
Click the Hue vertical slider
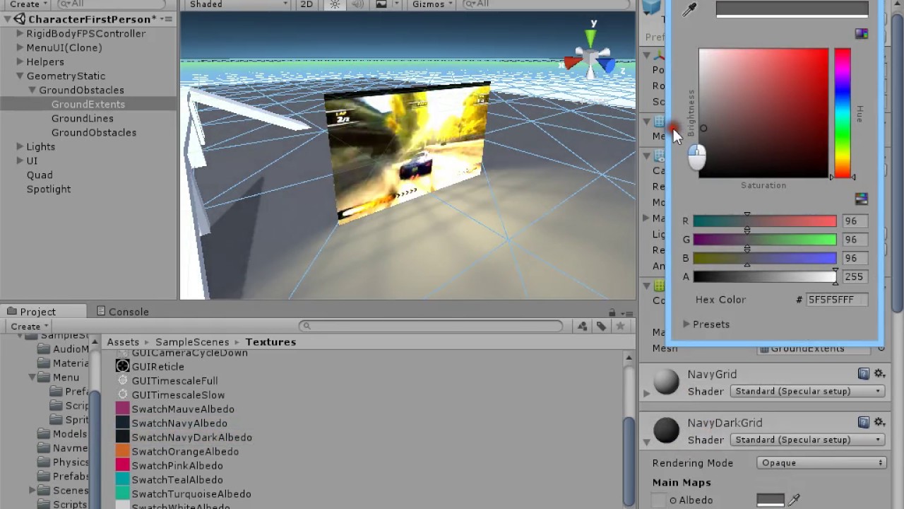coord(843,112)
